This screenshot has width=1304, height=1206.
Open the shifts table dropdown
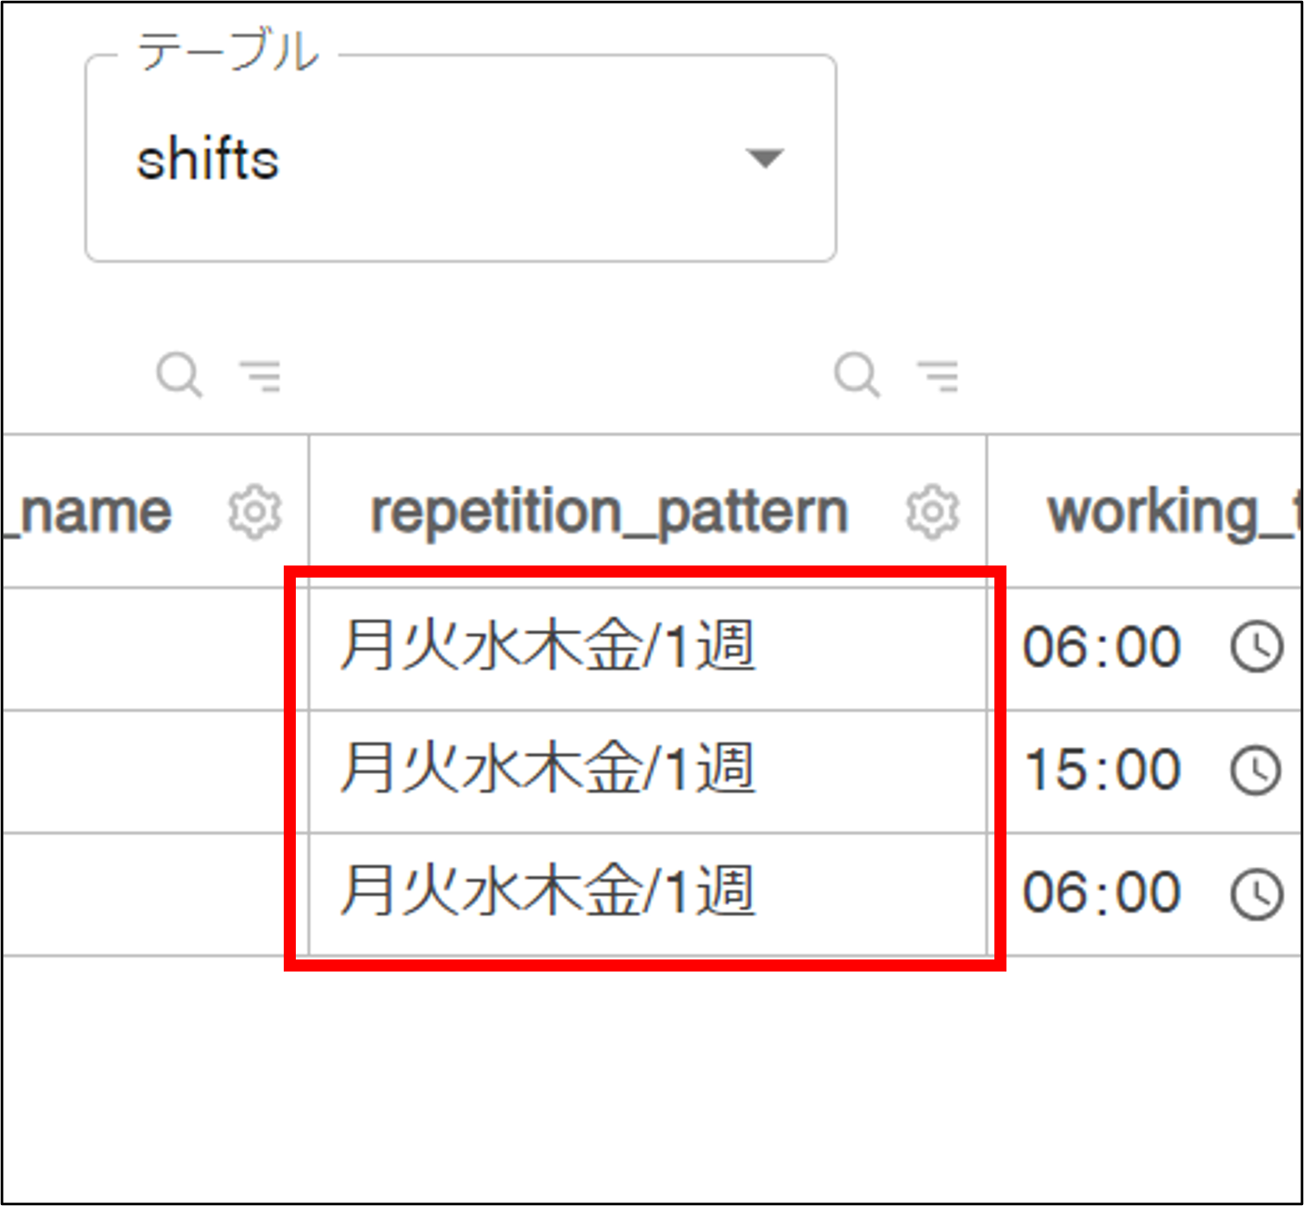pos(461,159)
